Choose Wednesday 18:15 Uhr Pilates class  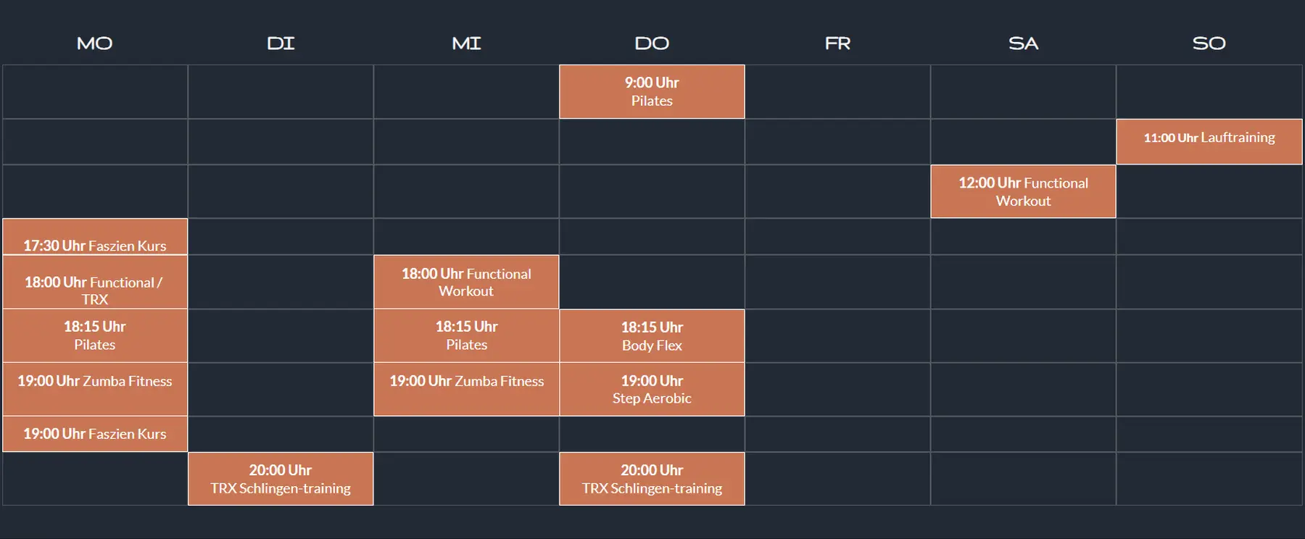[466, 335]
